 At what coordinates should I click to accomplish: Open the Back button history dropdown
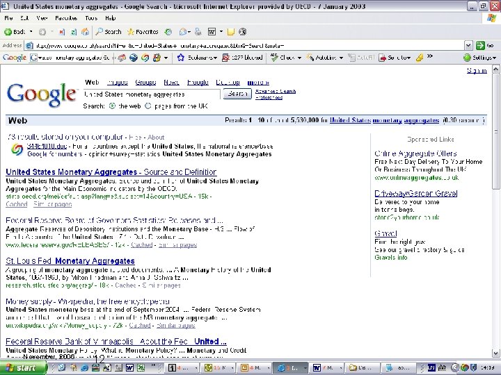point(31,32)
